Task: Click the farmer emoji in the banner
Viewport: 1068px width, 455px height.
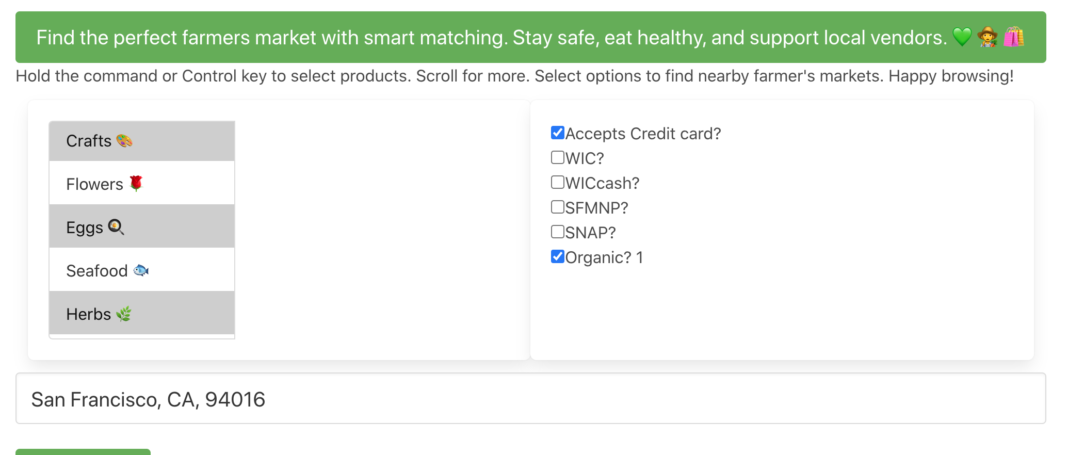Action: pyautogui.click(x=988, y=37)
